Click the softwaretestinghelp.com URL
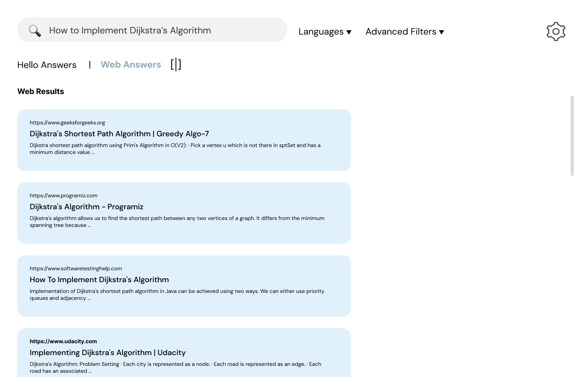 (x=76, y=268)
